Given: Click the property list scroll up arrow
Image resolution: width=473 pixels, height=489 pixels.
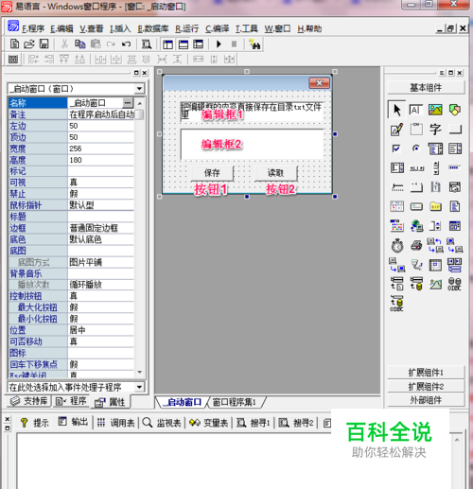Looking at the screenshot, I should tap(140, 103).
